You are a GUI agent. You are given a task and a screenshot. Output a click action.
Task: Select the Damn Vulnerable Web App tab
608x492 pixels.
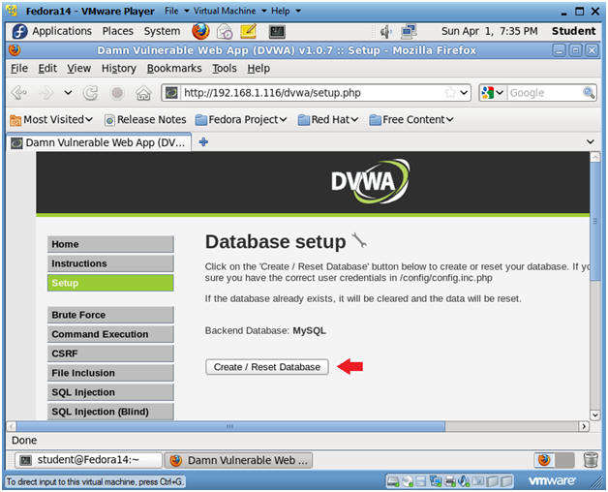(x=99, y=142)
